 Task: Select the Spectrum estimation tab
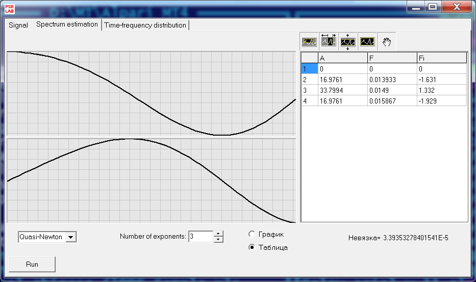coord(67,24)
